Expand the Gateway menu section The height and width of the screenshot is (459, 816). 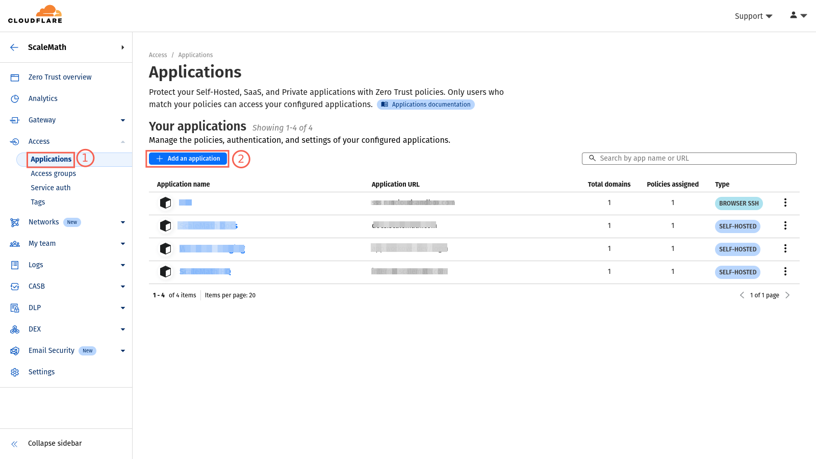click(x=122, y=120)
